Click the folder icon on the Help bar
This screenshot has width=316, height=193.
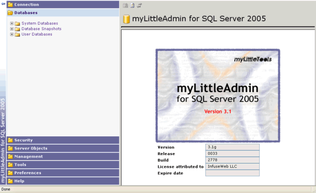tap(11, 181)
